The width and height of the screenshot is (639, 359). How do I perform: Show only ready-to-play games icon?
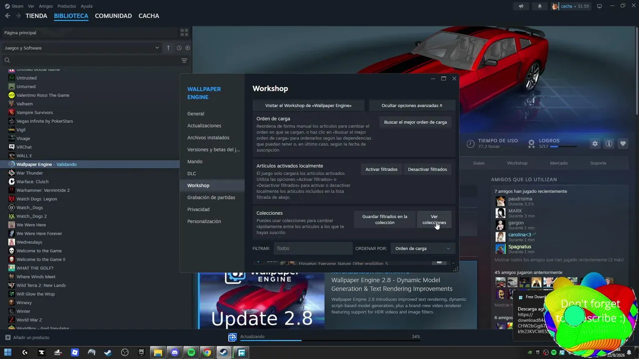point(188,48)
